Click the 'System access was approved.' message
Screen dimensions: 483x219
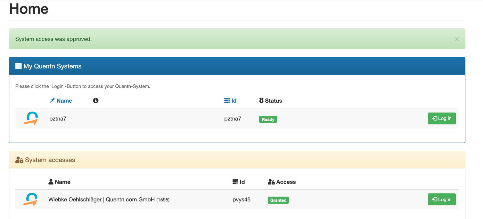pyautogui.click(x=53, y=39)
